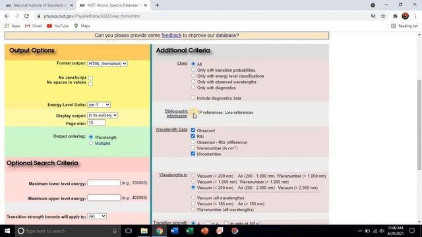Click the microphone icon in taskbar search
This screenshot has width=422, height=237.
click(x=115, y=231)
